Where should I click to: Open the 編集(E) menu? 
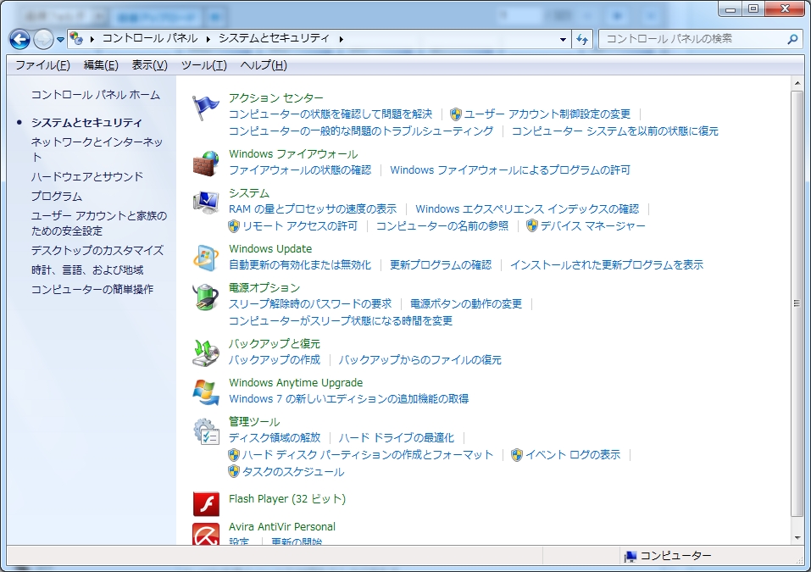[101, 65]
